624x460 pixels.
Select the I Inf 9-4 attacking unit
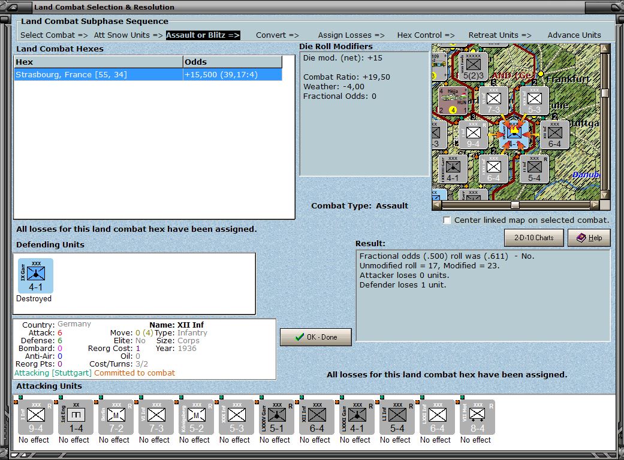click(35, 417)
